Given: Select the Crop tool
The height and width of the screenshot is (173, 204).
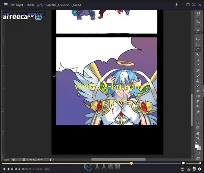Looking at the screenshot, I should pyautogui.click(x=198, y=60).
